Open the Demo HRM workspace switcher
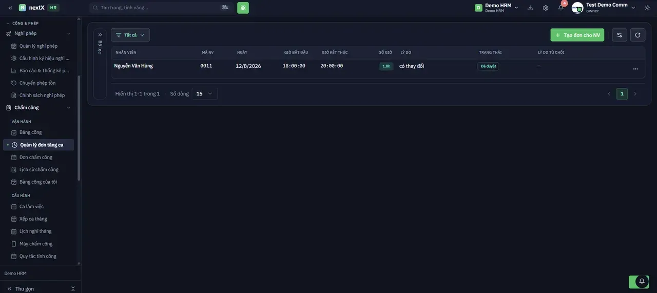657x293 pixels. tap(497, 8)
